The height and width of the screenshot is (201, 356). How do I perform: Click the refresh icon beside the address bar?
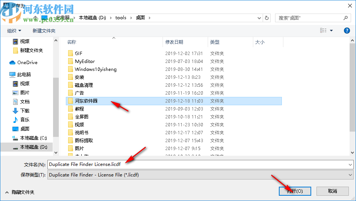pyautogui.click(x=267, y=18)
